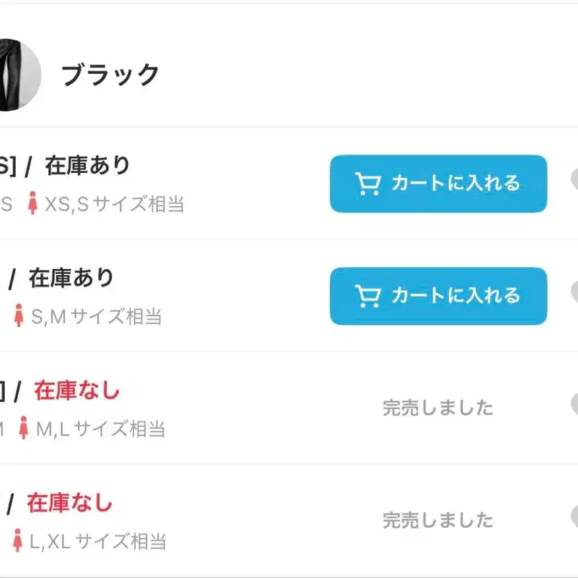Click the red 在庫なし status above L,XL
Viewport: 578px width, 578px height.
coord(69,504)
